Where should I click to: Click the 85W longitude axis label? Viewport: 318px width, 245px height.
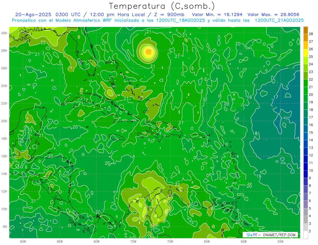pos(60,241)
